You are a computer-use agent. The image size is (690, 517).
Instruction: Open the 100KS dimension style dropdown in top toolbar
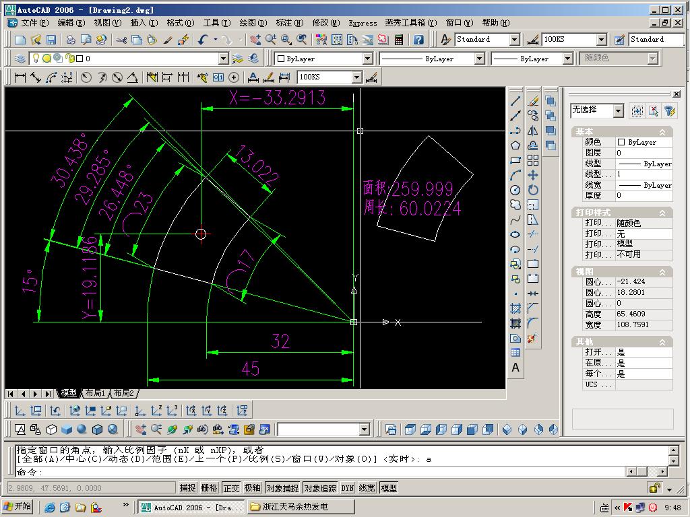tap(602, 40)
